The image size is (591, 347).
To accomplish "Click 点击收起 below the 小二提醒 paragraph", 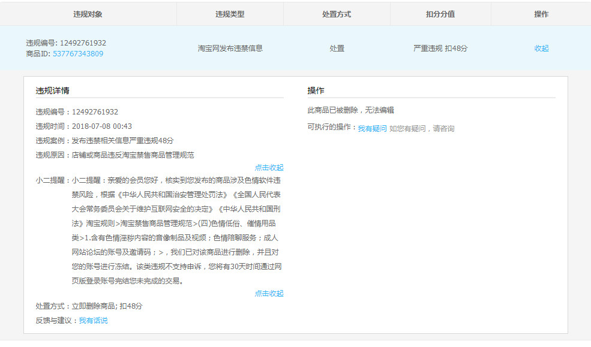I will (269, 294).
